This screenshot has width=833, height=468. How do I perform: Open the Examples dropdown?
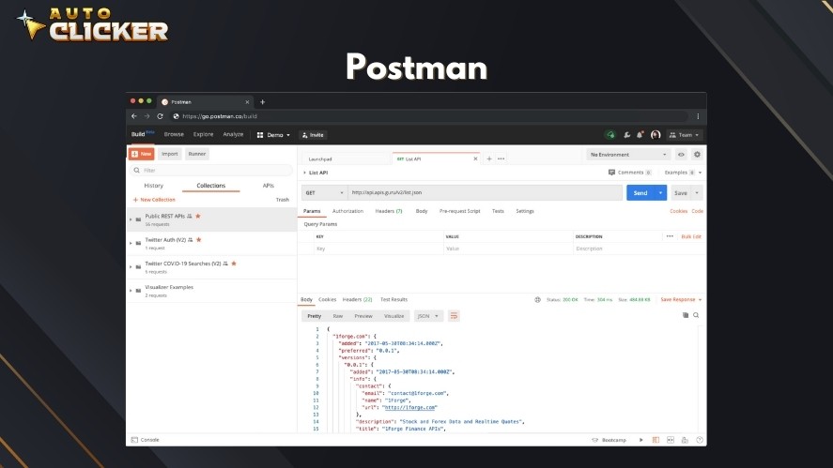pos(683,173)
